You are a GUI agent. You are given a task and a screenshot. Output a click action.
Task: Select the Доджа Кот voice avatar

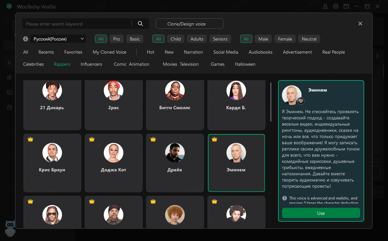(114, 153)
